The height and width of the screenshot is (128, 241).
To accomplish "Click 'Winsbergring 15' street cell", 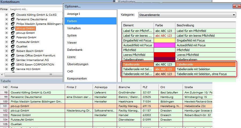I will point(198,97).
